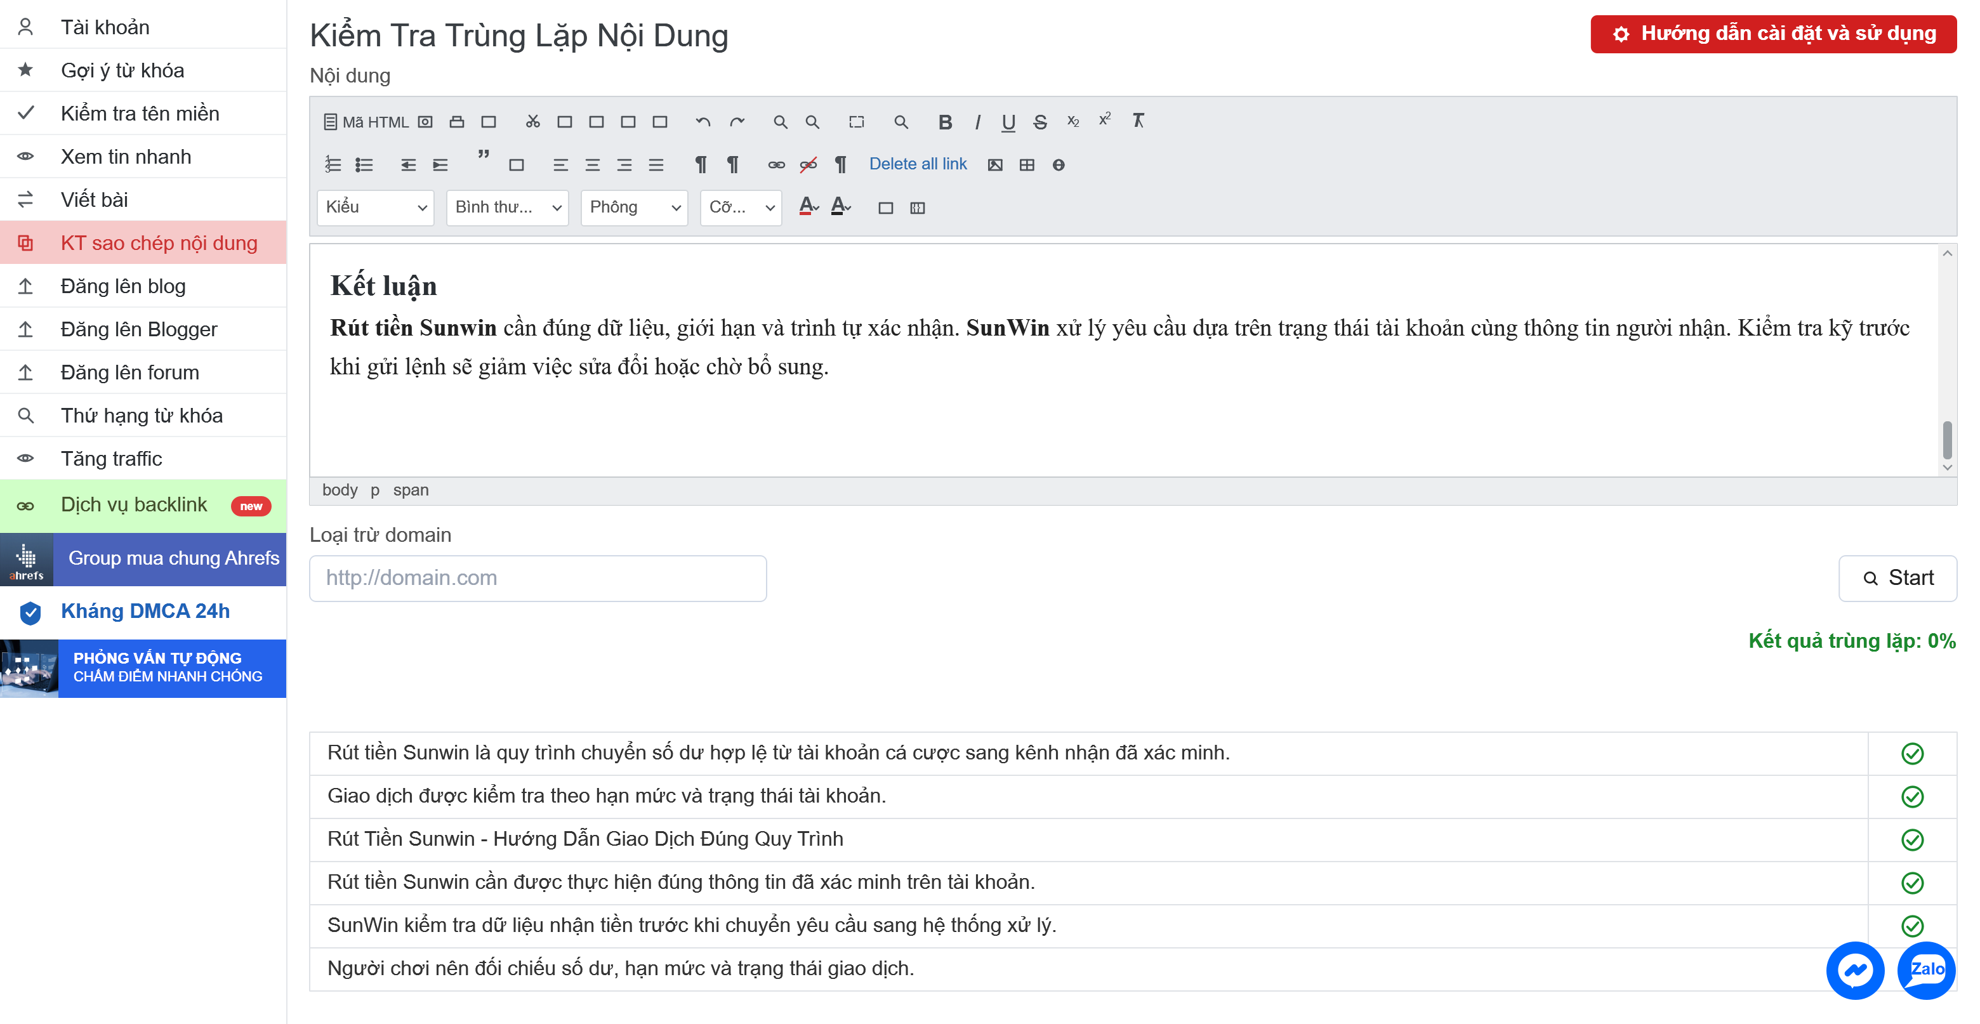
Task: Toggle bold formatting
Action: tap(945, 121)
